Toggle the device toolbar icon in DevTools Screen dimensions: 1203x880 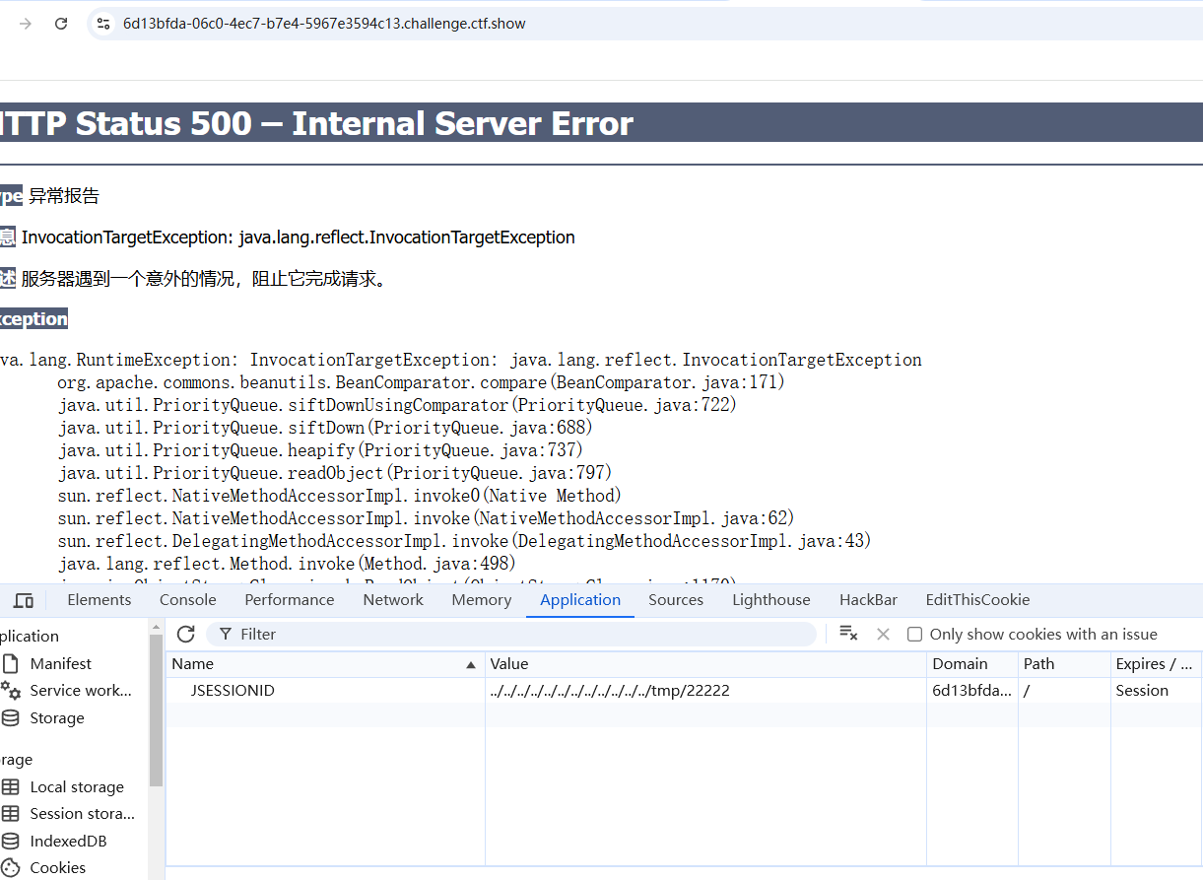[x=24, y=600]
